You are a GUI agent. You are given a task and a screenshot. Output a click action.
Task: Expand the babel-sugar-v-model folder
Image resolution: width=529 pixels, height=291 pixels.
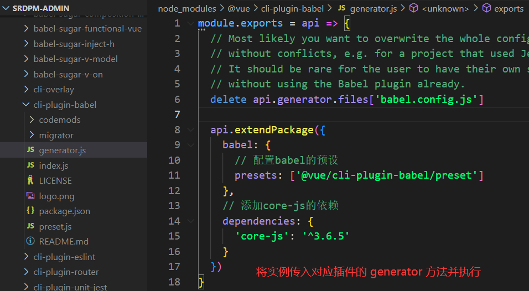[x=27, y=59]
